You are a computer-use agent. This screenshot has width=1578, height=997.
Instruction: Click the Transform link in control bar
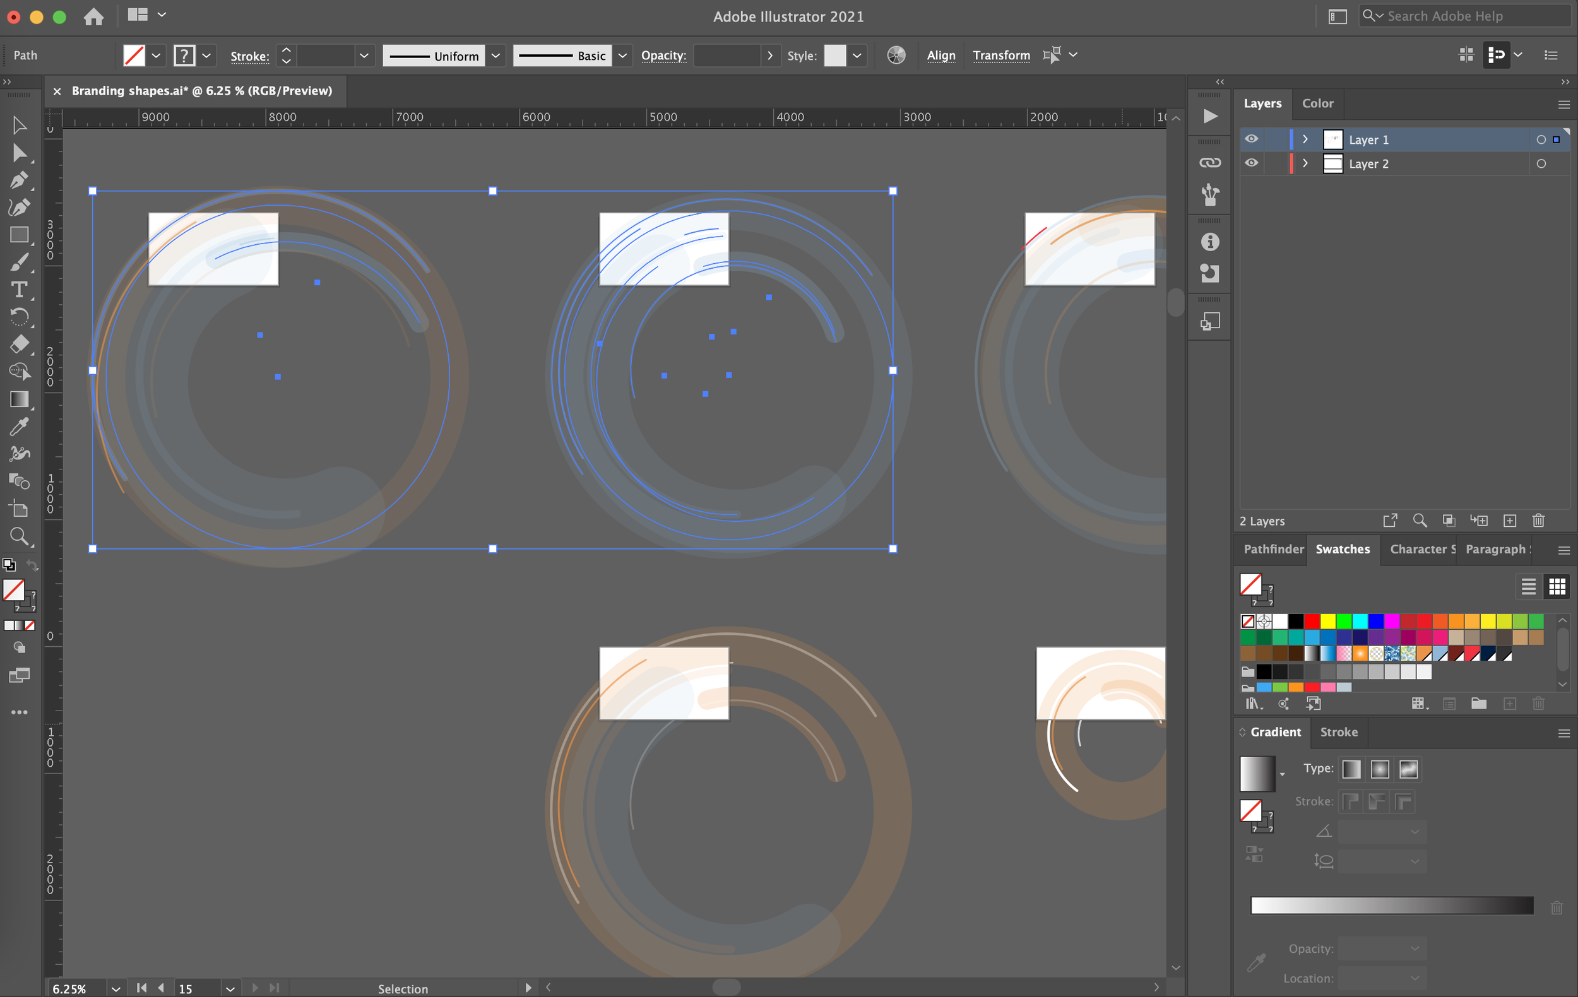1000,56
